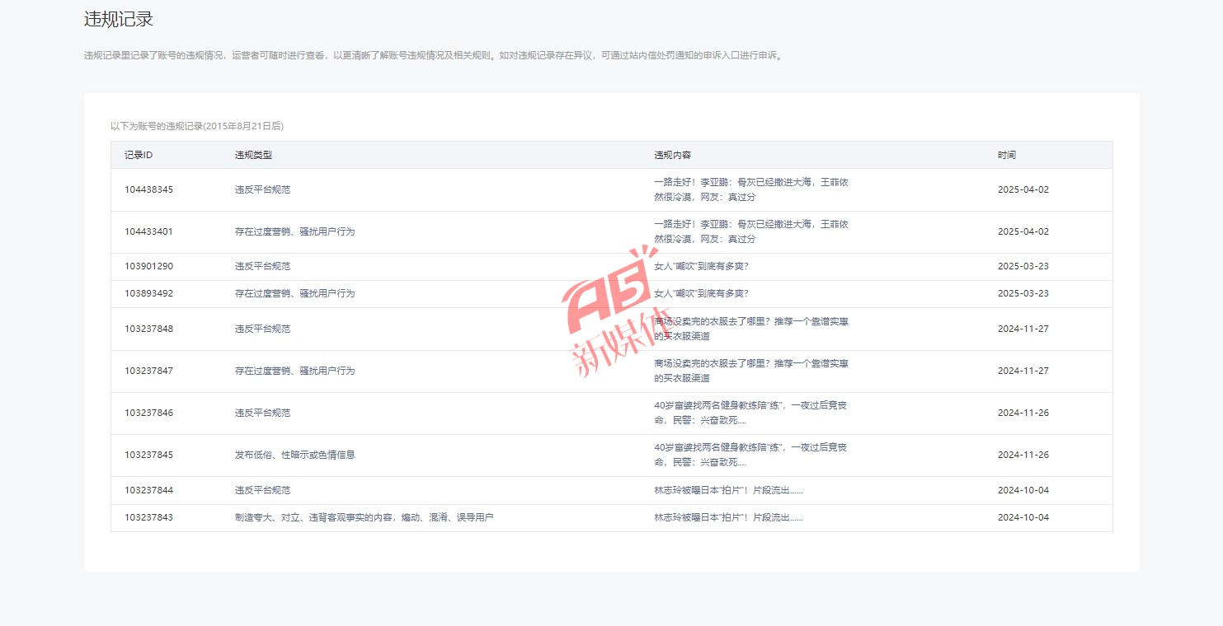Select record ID 103893492
1223x626 pixels.
(x=149, y=293)
